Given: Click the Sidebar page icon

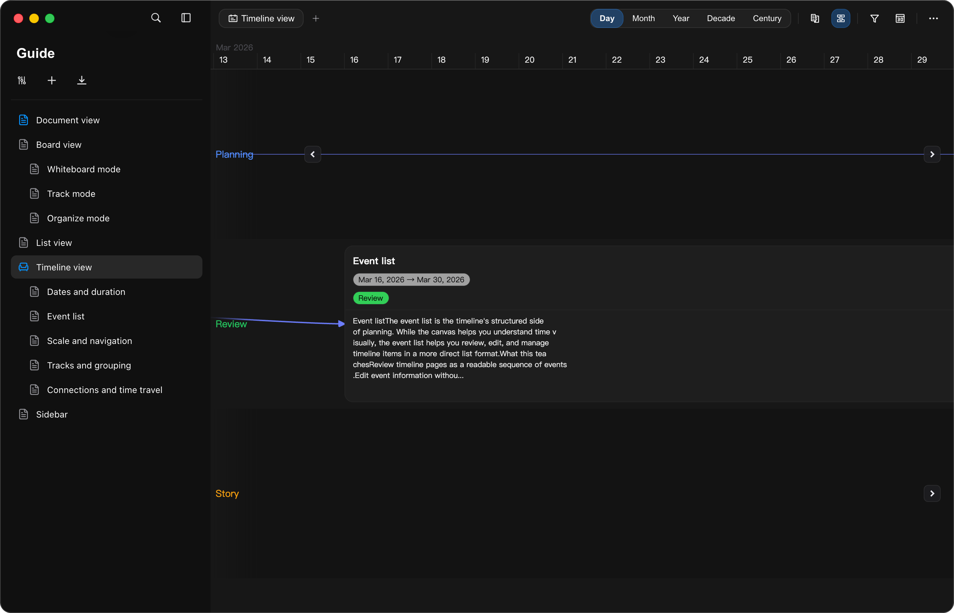Looking at the screenshot, I should coord(24,414).
